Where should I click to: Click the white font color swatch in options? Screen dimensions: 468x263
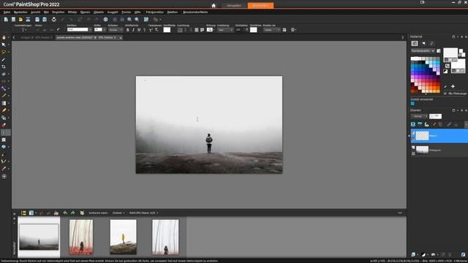point(167,30)
